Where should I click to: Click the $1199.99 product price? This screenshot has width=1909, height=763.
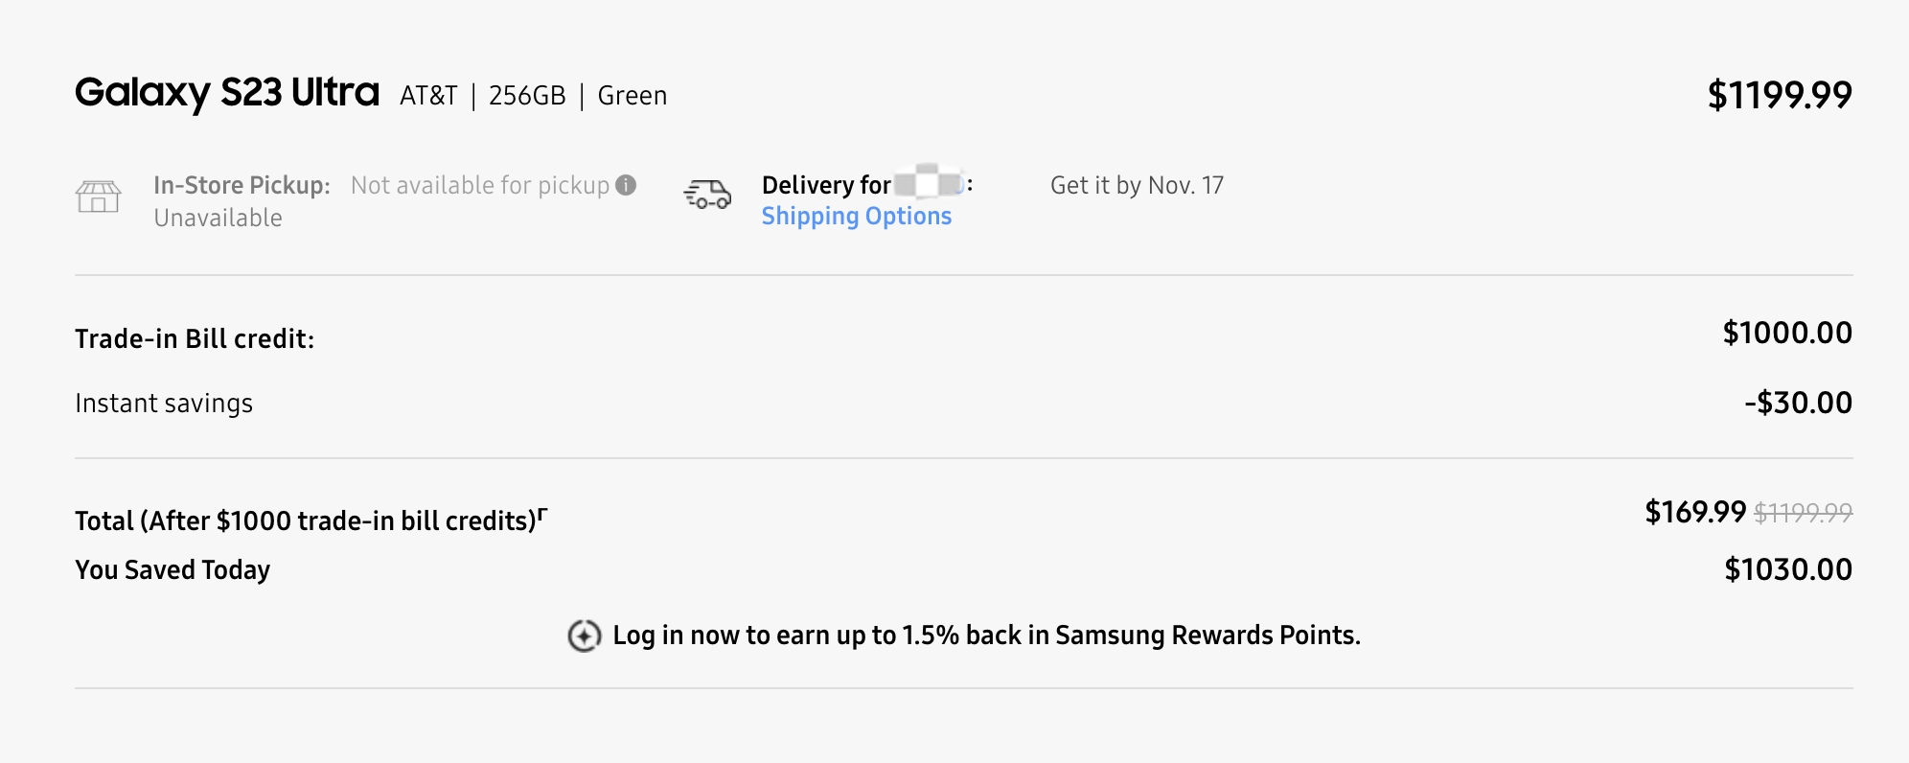coord(1780,95)
